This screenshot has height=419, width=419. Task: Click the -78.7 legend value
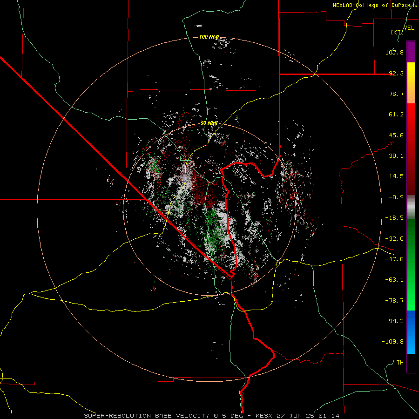pyautogui.click(x=394, y=301)
